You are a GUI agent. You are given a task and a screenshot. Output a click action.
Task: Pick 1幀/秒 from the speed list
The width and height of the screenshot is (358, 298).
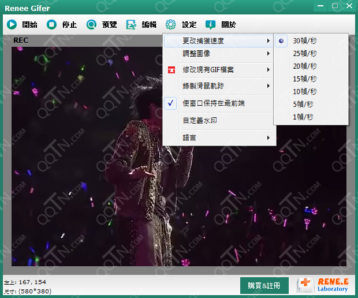click(x=303, y=117)
